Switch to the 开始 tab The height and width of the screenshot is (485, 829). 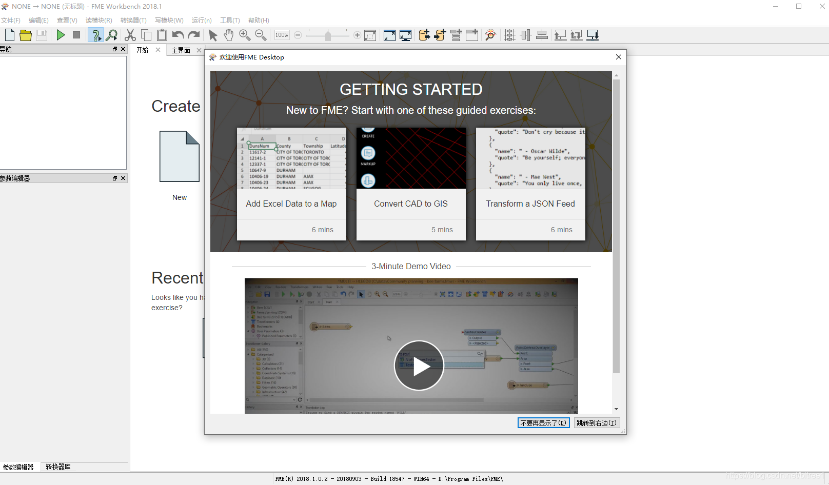[143, 50]
